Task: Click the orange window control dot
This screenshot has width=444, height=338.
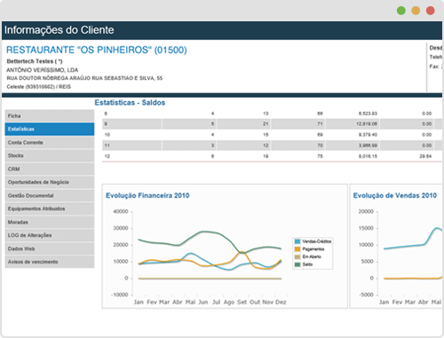Action: [416, 11]
